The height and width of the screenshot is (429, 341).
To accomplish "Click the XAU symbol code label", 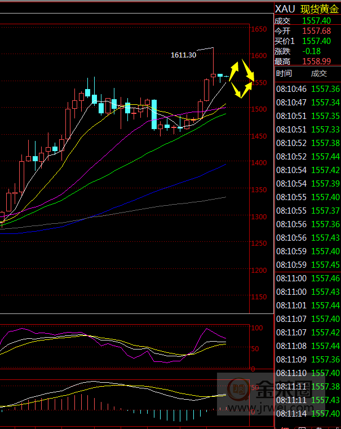I will pyautogui.click(x=285, y=9).
